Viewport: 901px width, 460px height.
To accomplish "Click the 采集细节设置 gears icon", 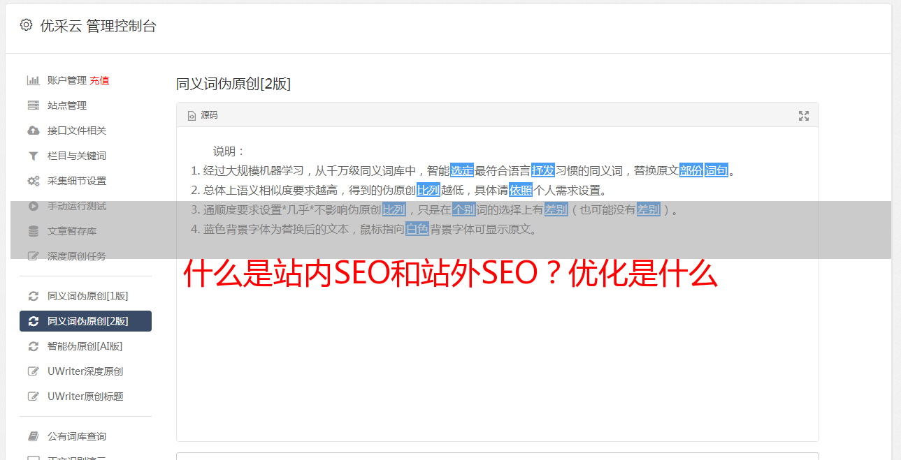I will coord(33,181).
